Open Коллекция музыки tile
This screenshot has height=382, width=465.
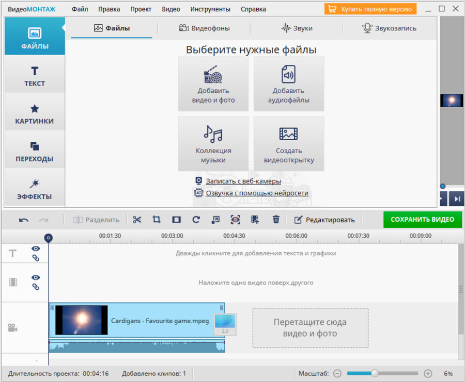[213, 144]
